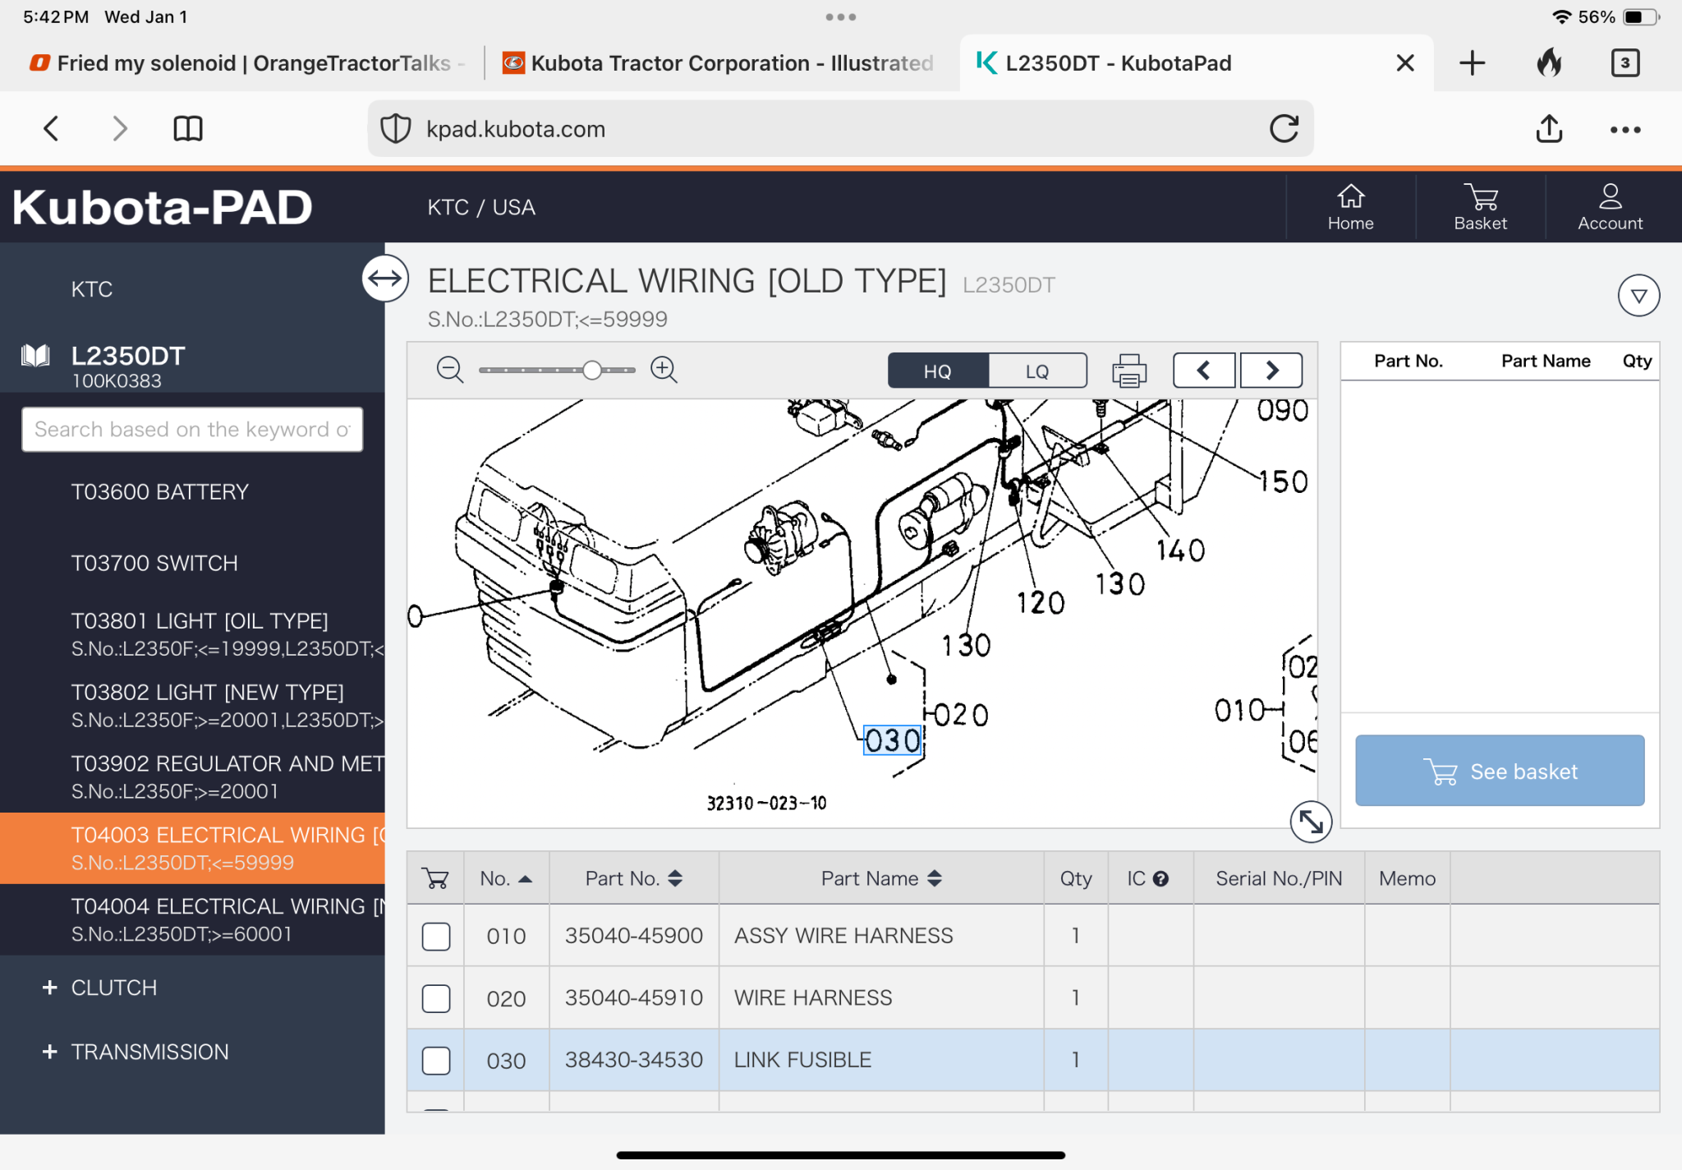The height and width of the screenshot is (1170, 1682).
Task: Open T04004 ELECTRICAL WIRING new type
Action: [192, 920]
